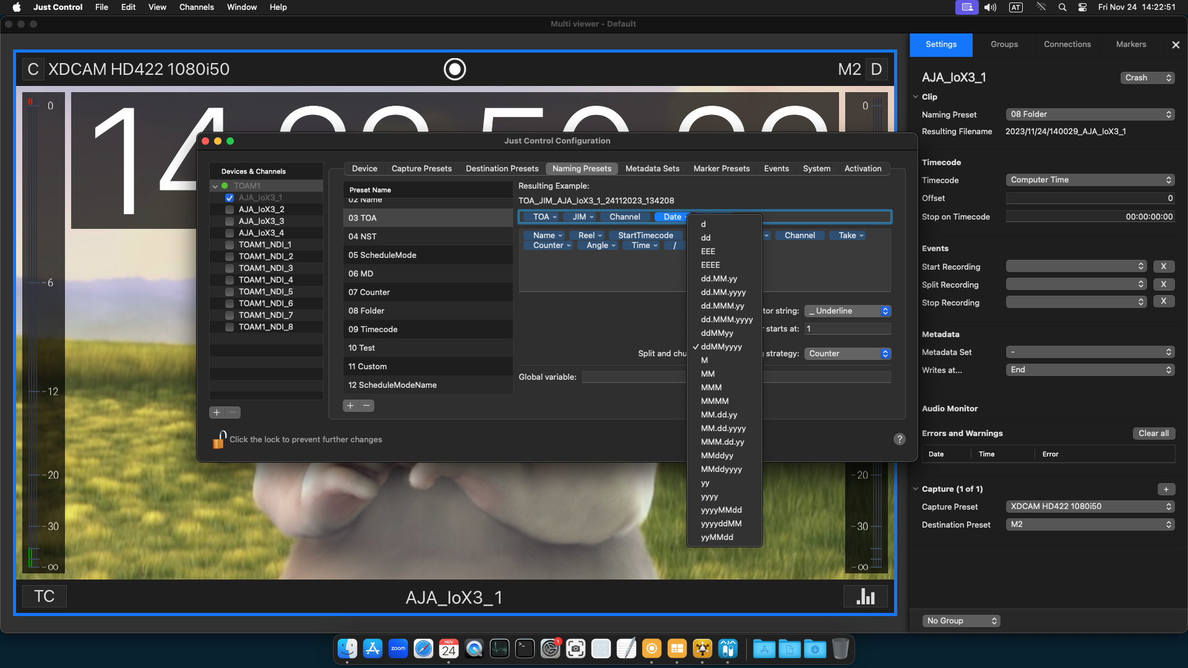Open QuickTime Player in the dock
1188x668 pixels.
click(474, 648)
